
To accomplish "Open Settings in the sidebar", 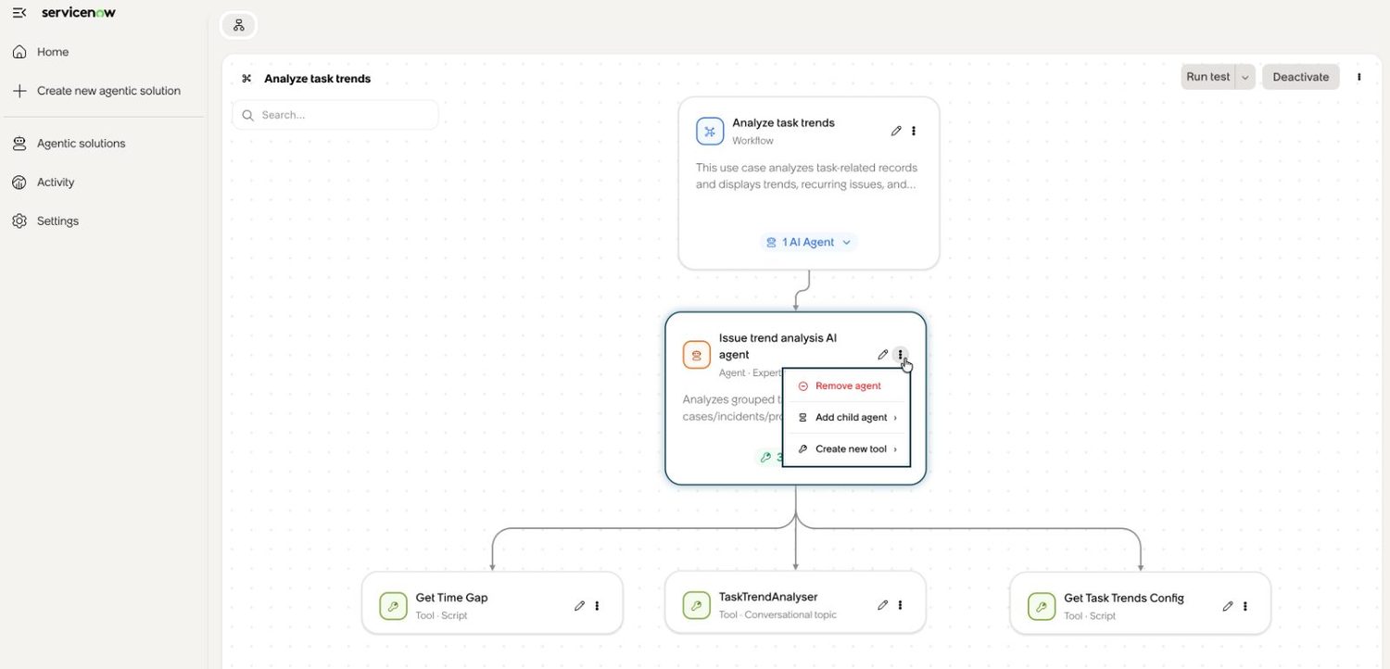I will (x=57, y=221).
